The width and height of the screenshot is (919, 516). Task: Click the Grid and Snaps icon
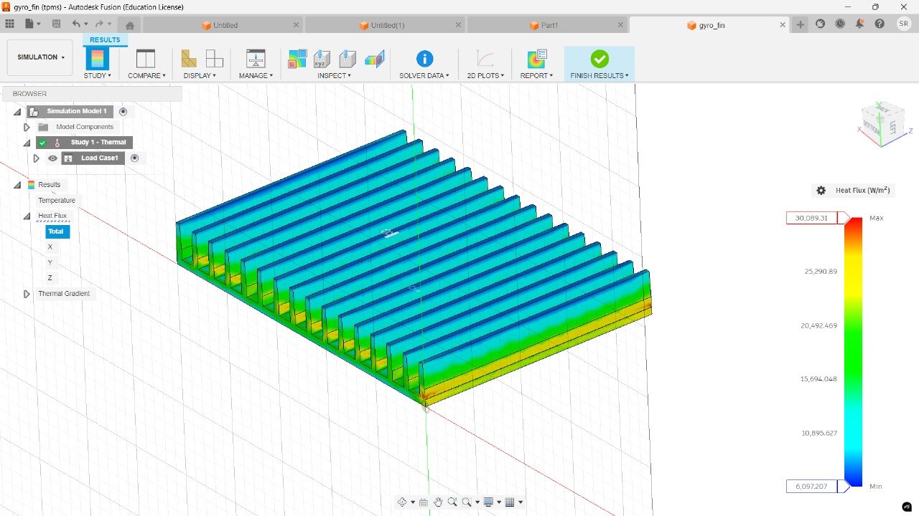pos(510,502)
